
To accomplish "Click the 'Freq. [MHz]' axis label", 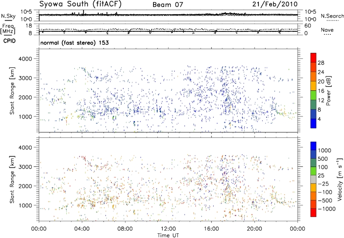I will [x=8, y=29].
